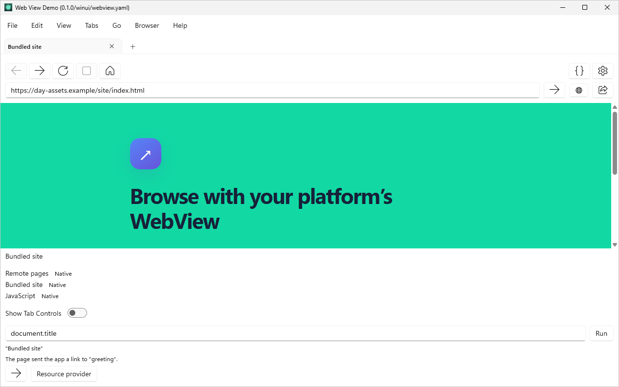Go to the home page icon
Screen dimensions: 619x387
110,71
